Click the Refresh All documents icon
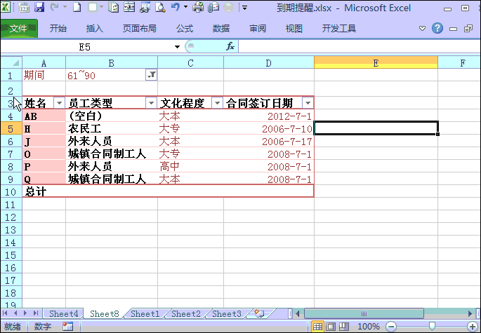 tap(113, 7)
